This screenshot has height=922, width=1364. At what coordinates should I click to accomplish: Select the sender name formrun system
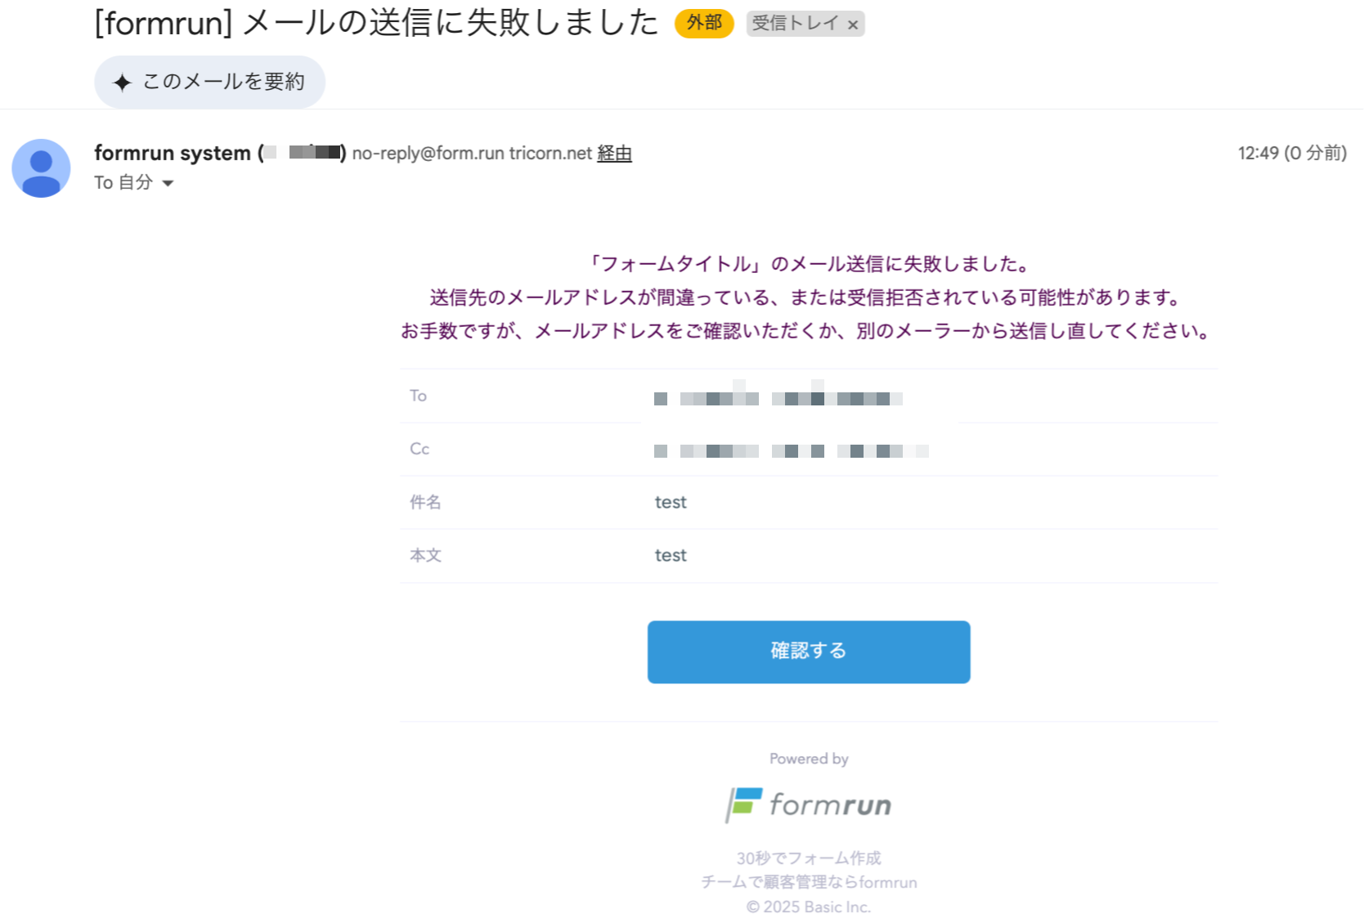click(x=173, y=153)
